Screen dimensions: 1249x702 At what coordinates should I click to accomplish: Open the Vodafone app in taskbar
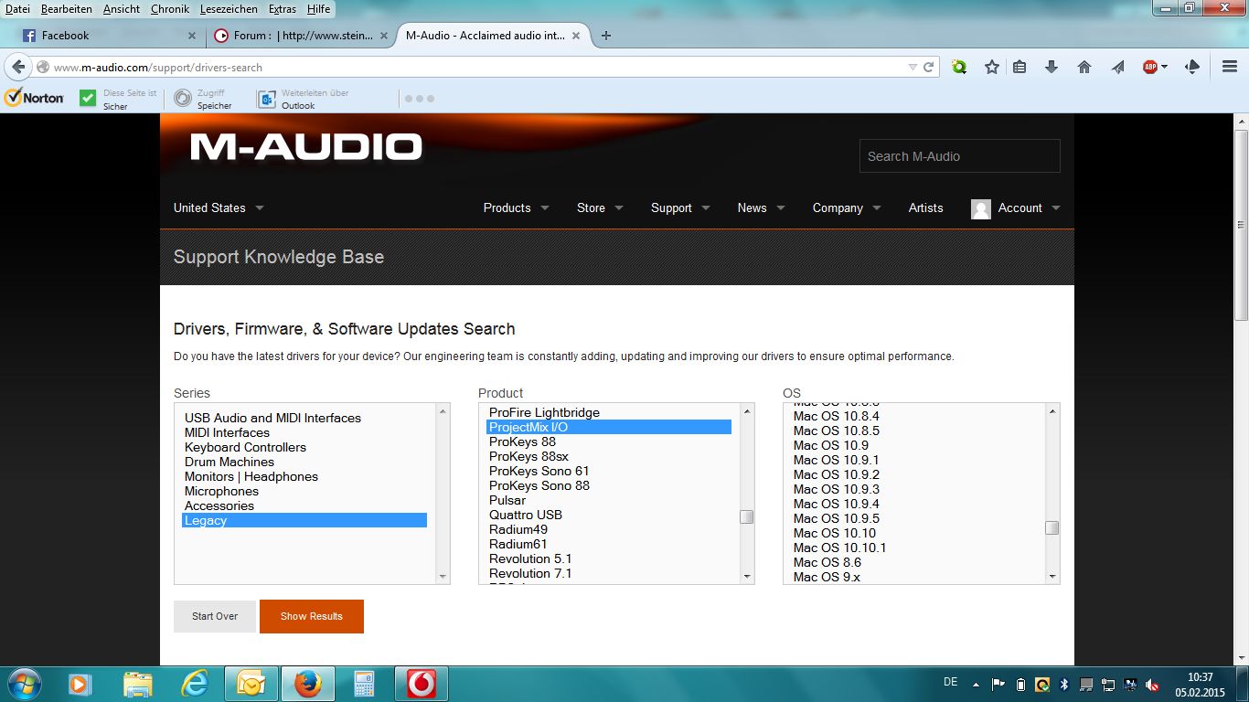(421, 684)
